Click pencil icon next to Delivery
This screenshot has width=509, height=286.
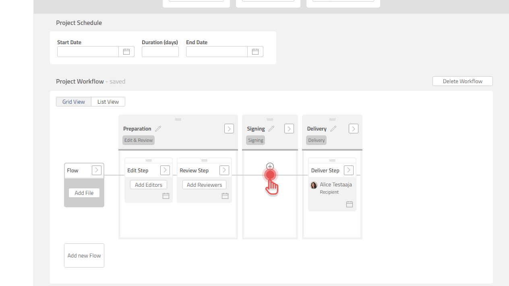click(333, 129)
